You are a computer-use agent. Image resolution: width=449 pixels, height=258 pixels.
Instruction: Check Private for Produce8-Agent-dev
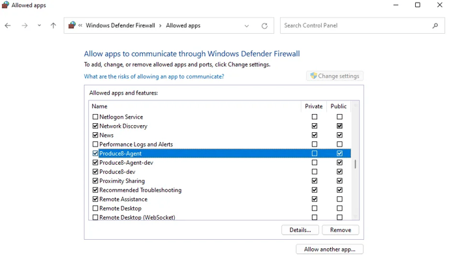(315, 163)
